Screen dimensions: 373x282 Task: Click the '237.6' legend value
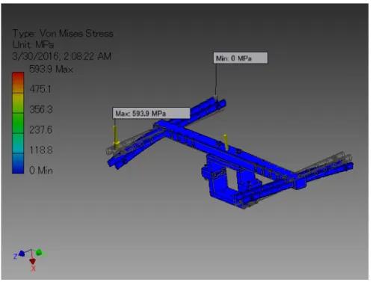coord(41,129)
